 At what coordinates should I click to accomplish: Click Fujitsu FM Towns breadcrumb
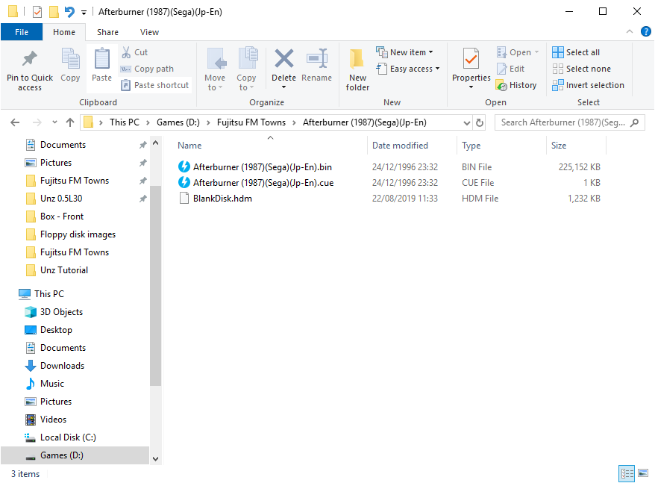tap(251, 122)
